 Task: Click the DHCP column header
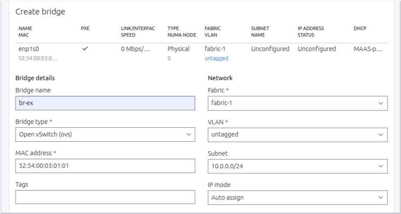pyautogui.click(x=360, y=28)
